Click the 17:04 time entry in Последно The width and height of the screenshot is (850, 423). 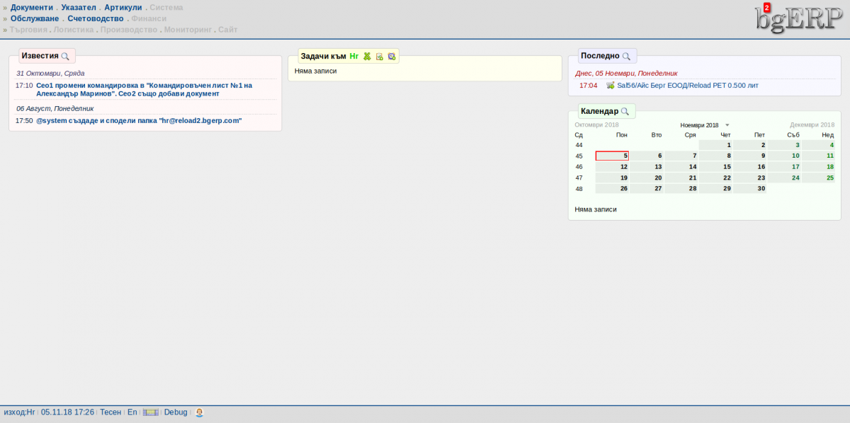pyautogui.click(x=588, y=85)
